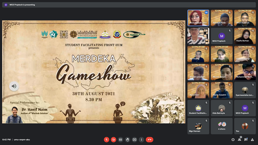The width and height of the screenshot is (258, 145).
Task: Select Sharil Sualman's video tile
Action: [x=245, y=18]
